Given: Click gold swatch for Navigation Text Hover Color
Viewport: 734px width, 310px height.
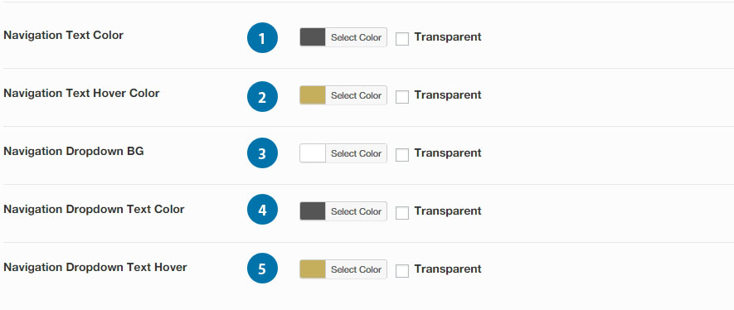Looking at the screenshot, I should pyautogui.click(x=313, y=95).
